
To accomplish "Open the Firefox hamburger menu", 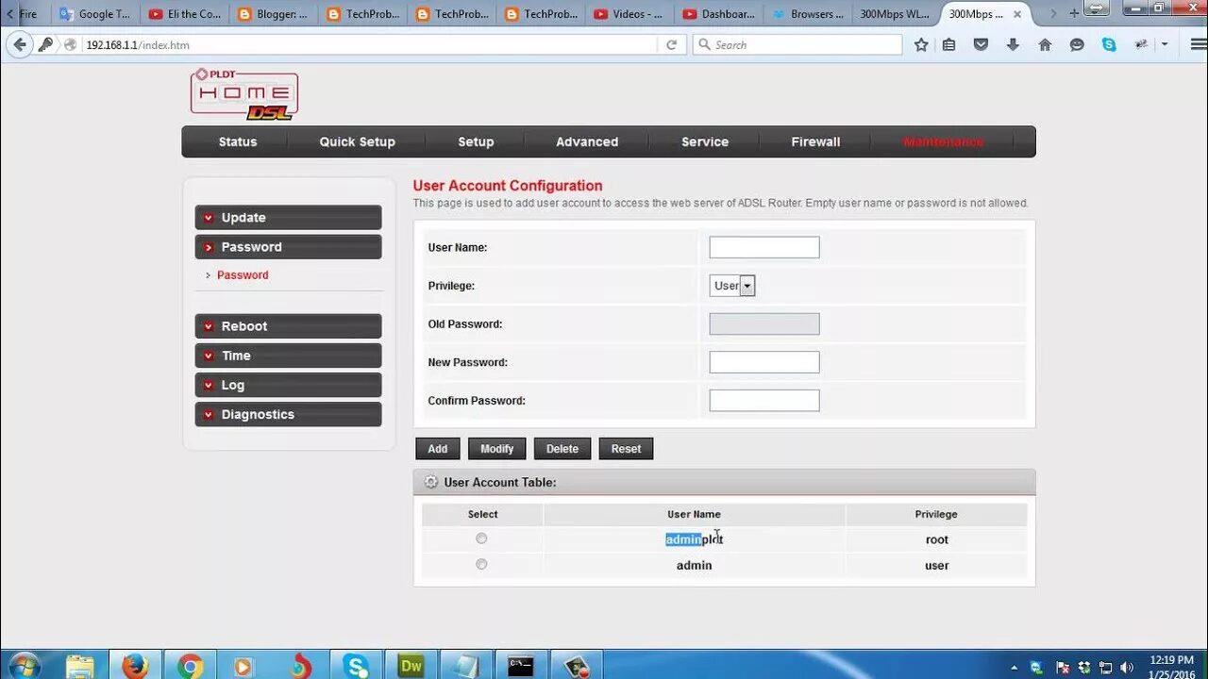I will 1198,44.
